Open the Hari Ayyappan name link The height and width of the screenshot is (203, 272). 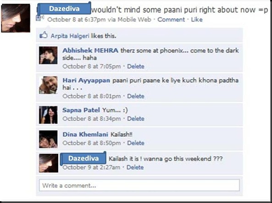[86, 80]
